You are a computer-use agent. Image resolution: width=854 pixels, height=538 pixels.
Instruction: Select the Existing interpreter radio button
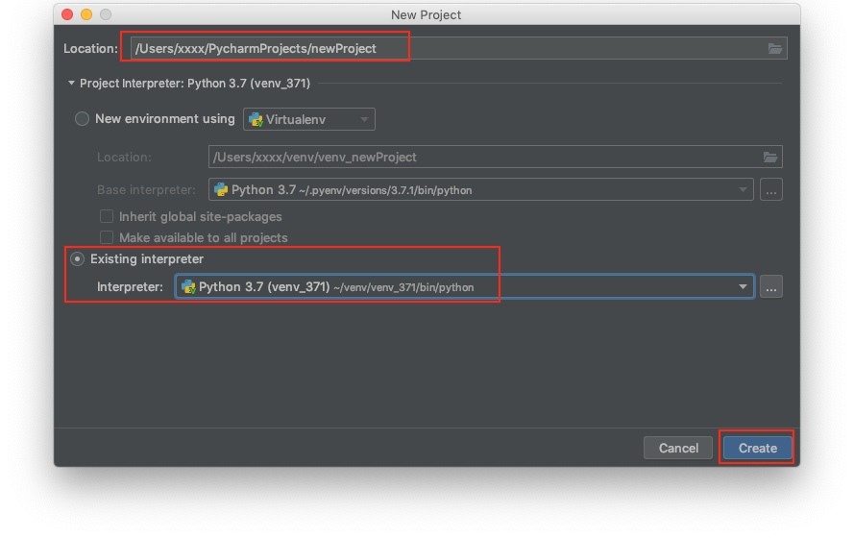click(x=78, y=259)
